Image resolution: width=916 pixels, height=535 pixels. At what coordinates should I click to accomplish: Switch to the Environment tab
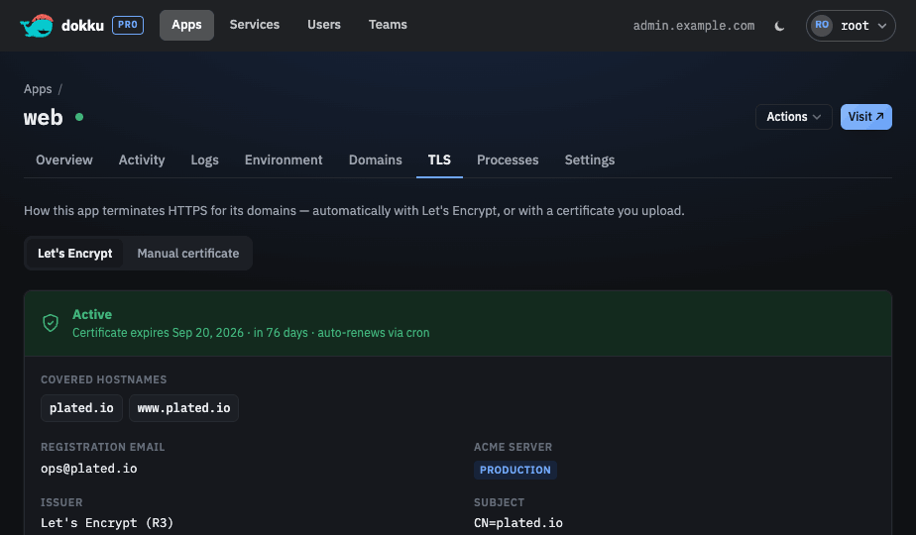(x=284, y=160)
